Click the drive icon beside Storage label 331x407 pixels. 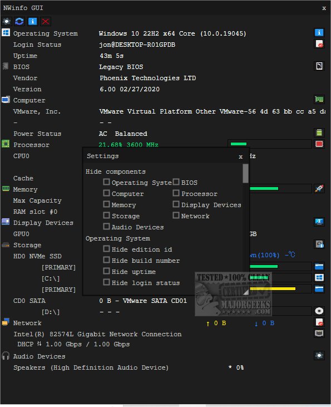(x=6, y=245)
